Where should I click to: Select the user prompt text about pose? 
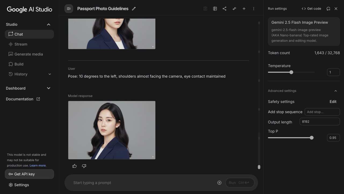pyautogui.click(x=147, y=76)
